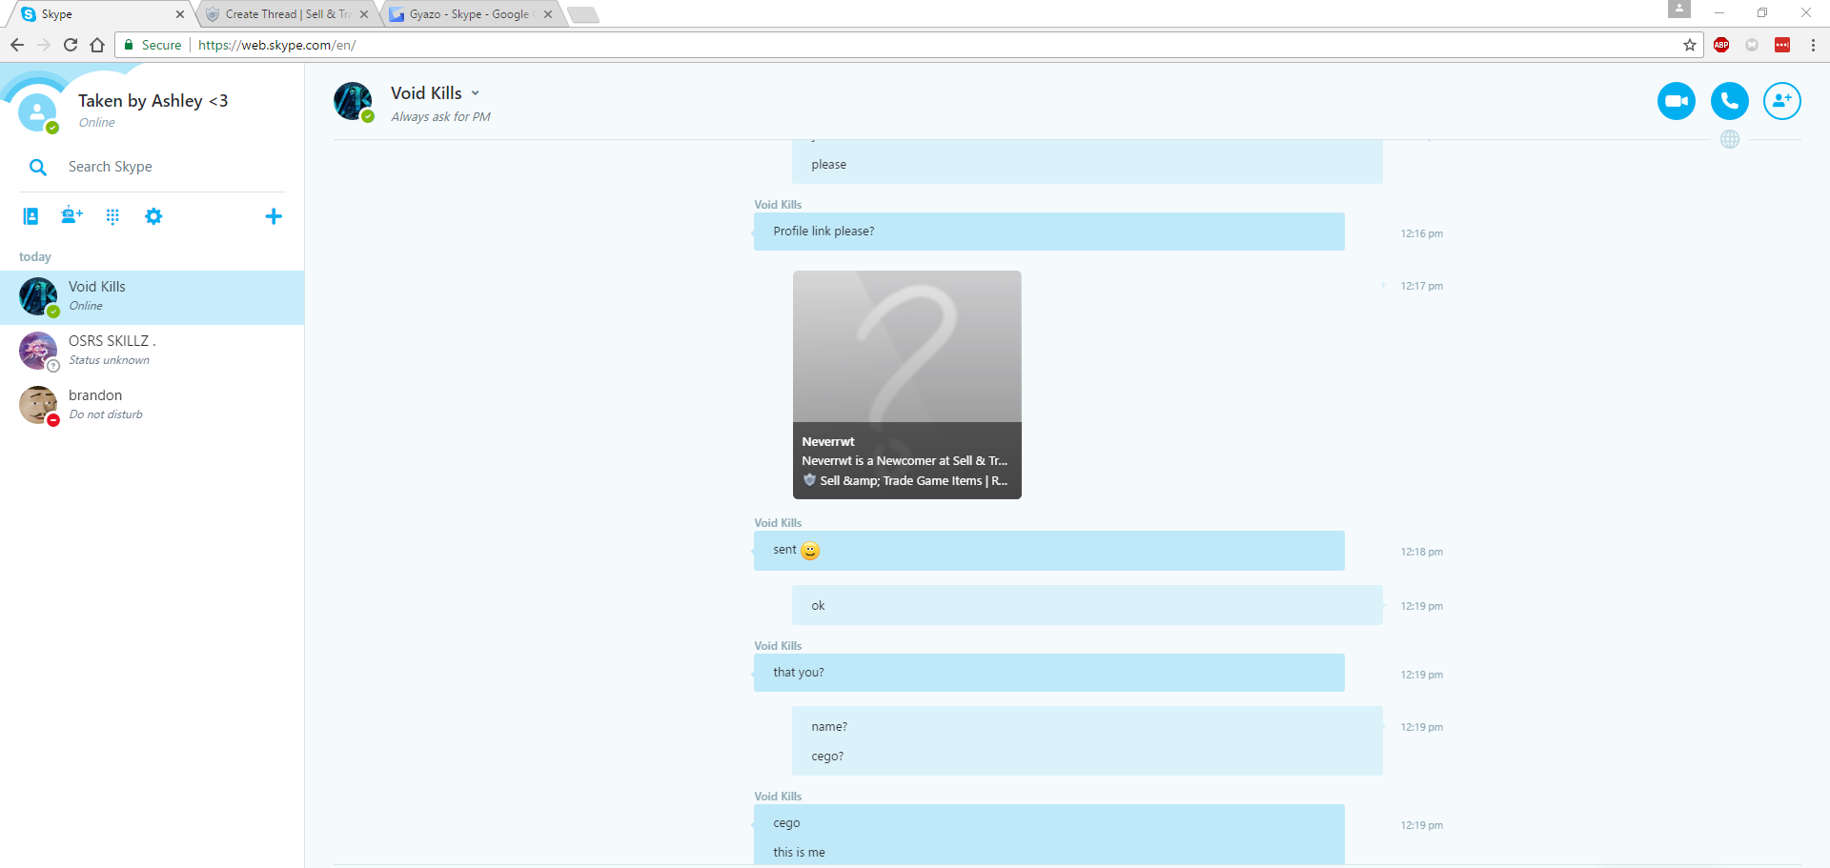The image size is (1830, 868).
Task: Click the 'Profile link please?' message
Action: pyautogui.click(x=823, y=232)
